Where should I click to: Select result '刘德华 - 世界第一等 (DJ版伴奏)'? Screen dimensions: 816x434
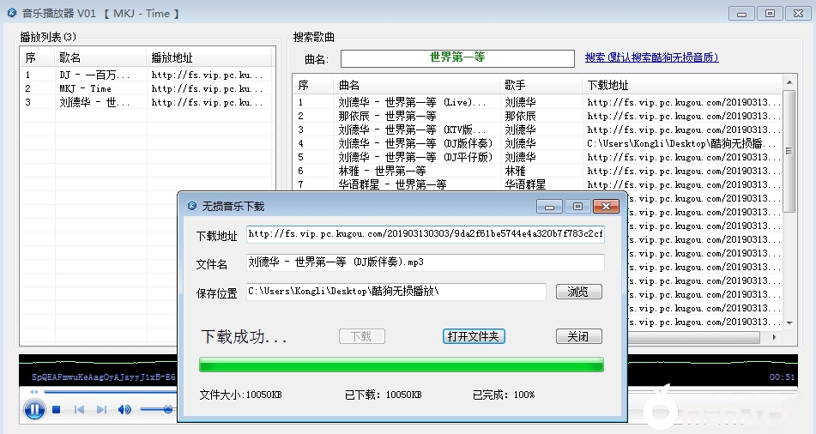538,143
